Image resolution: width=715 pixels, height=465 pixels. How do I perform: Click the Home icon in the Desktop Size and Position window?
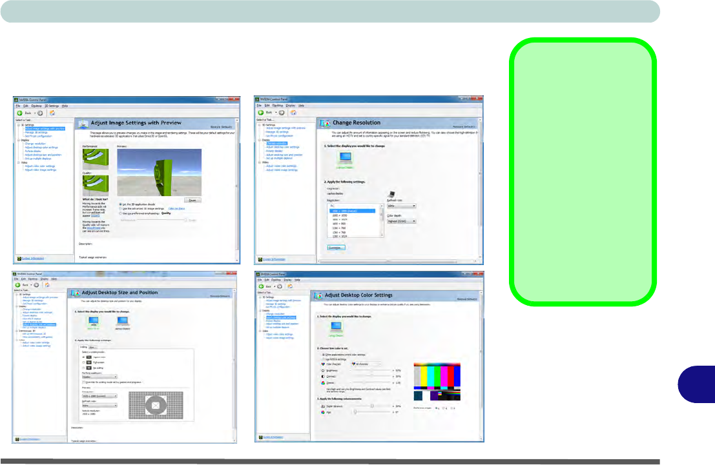click(x=47, y=285)
